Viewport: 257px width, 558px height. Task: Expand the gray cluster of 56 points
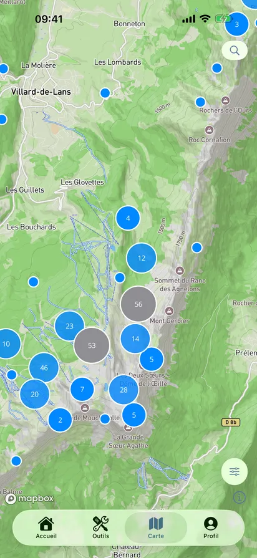[138, 304]
